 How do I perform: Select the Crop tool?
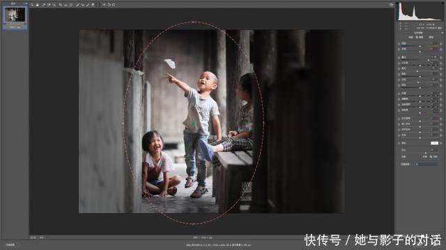tap(61, 5)
